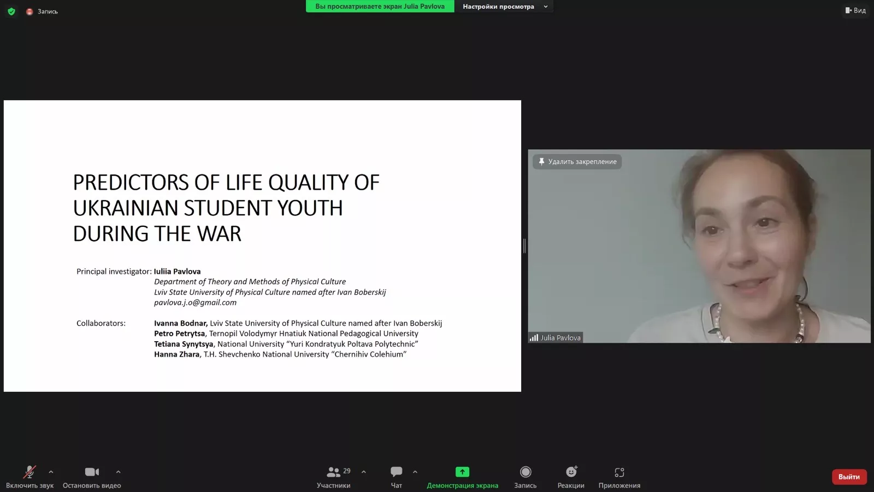The height and width of the screenshot is (492, 874).
Task: Expand the participants options caret
Action: [364, 472]
